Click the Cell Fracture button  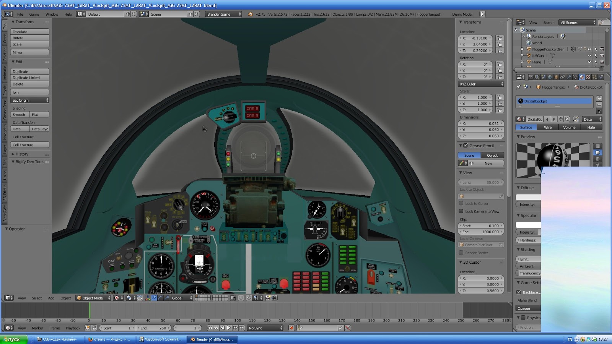(x=30, y=145)
